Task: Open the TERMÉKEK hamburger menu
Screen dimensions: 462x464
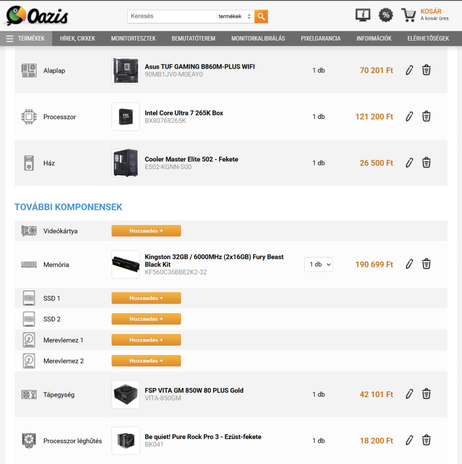Action: click(x=26, y=38)
